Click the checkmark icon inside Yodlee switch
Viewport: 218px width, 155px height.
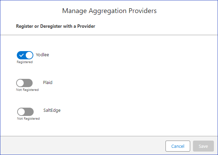21,55
